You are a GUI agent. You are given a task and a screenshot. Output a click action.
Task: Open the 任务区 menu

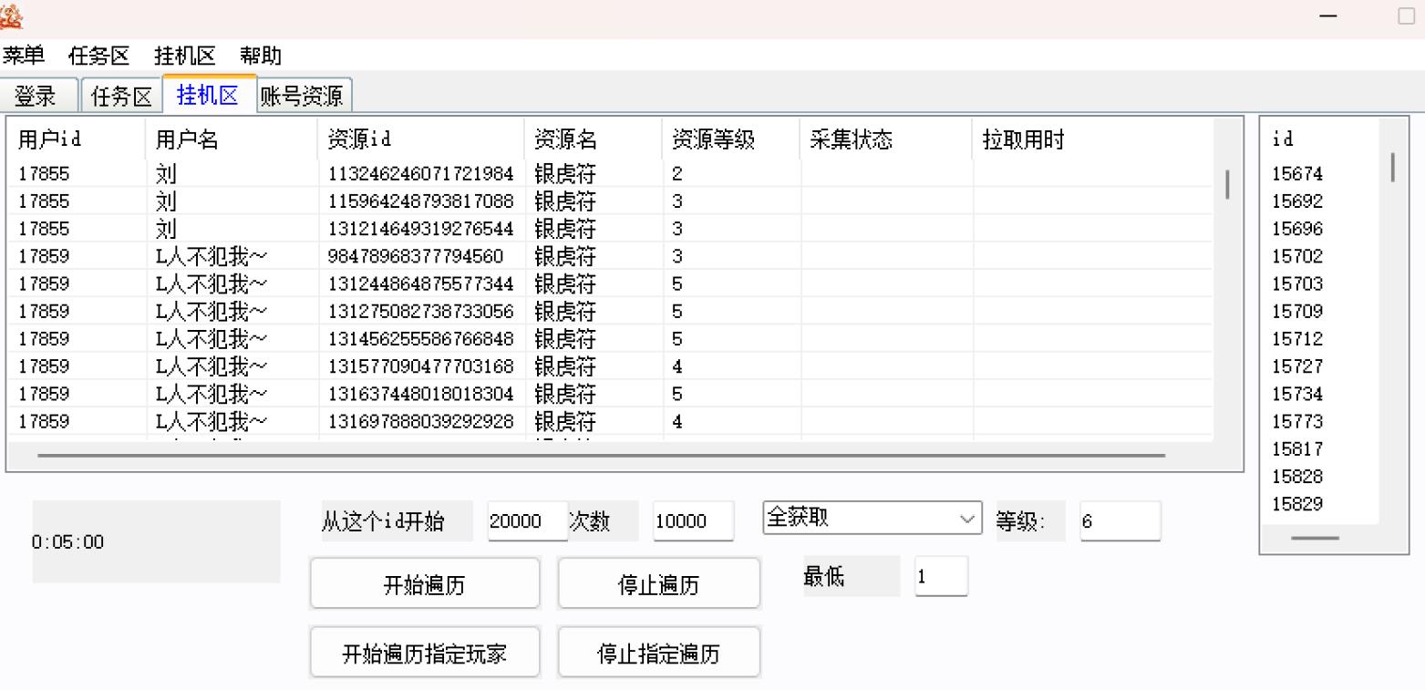coord(99,56)
